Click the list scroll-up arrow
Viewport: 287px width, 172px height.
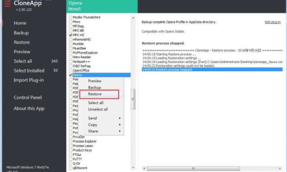pyautogui.click(x=133, y=18)
